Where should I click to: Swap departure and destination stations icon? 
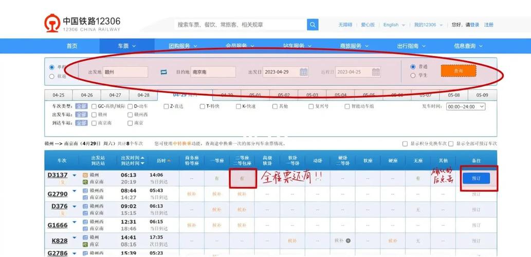coord(164,72)
